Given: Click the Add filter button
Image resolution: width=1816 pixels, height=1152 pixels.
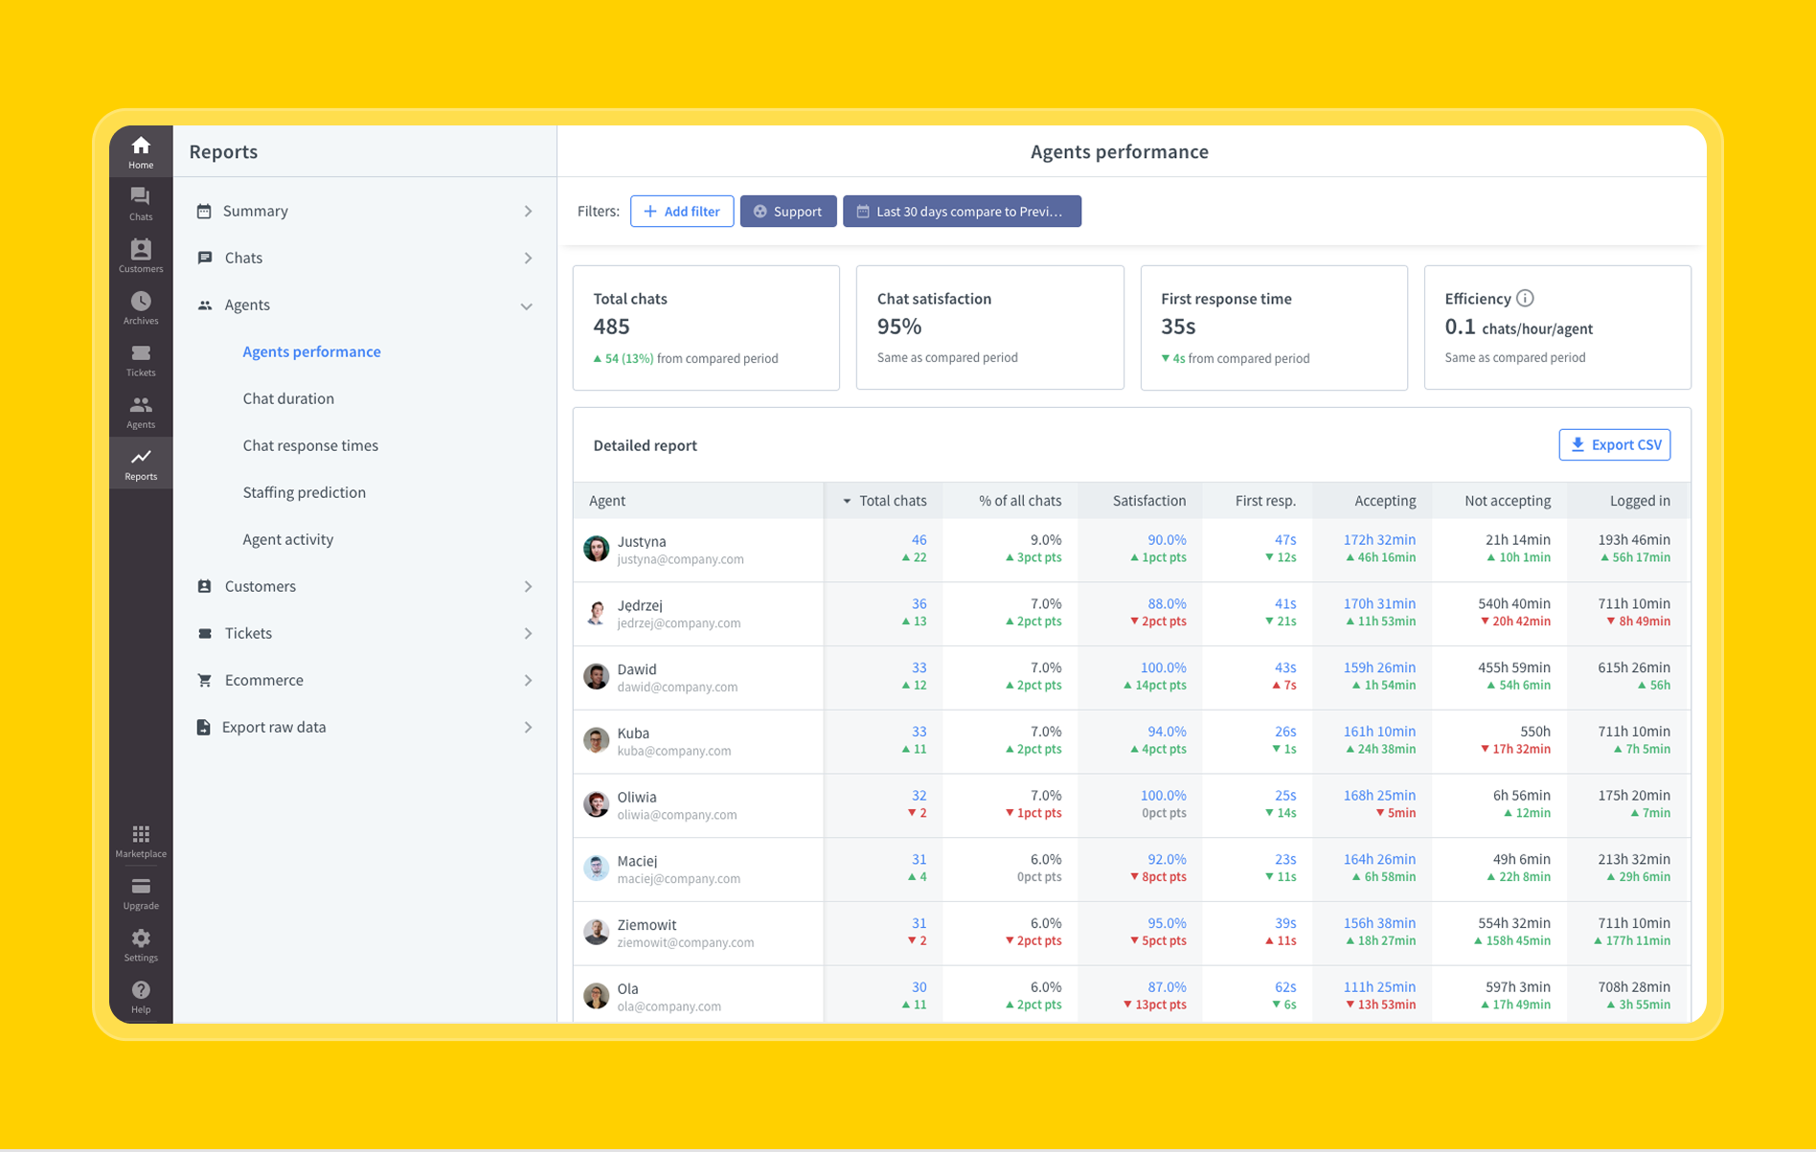Looking at the screenshot, I should (682, 212).
